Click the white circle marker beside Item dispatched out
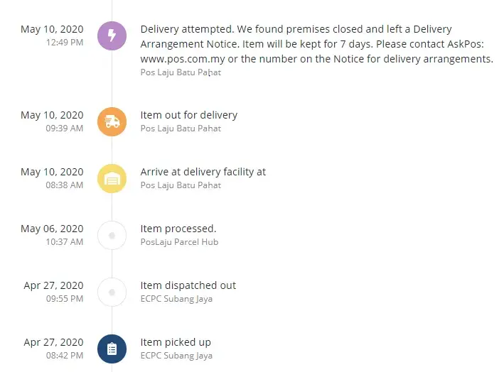504x372 pixels. [x=112, y=292]
